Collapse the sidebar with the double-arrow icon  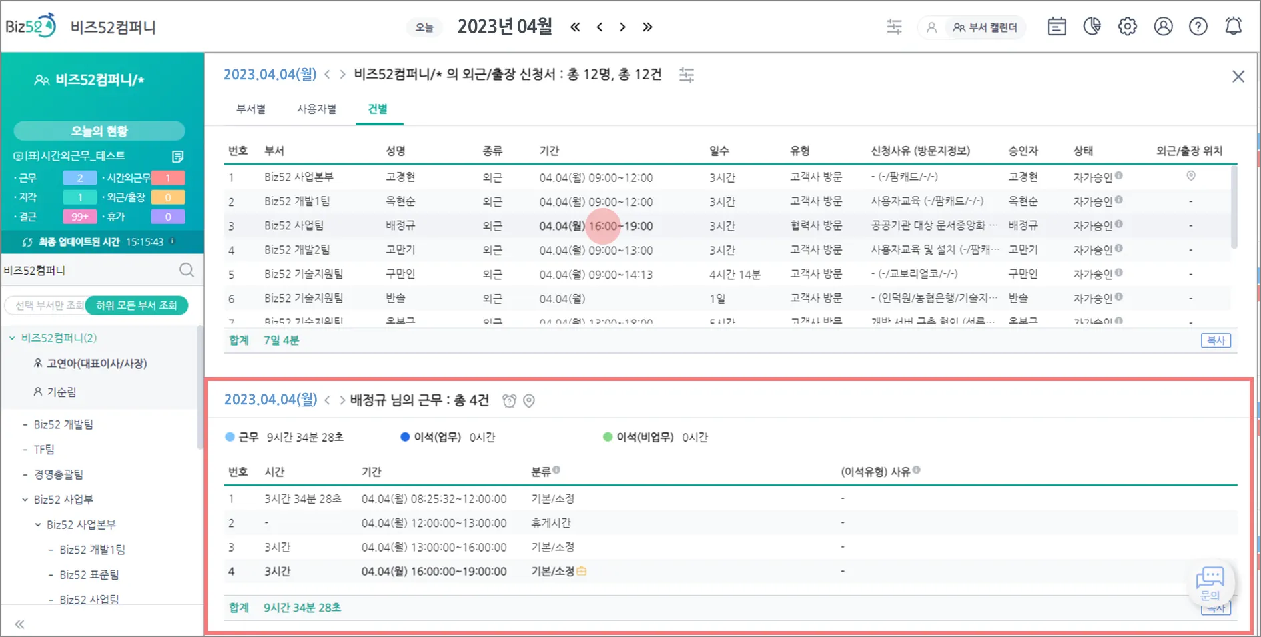coord(19,624)
